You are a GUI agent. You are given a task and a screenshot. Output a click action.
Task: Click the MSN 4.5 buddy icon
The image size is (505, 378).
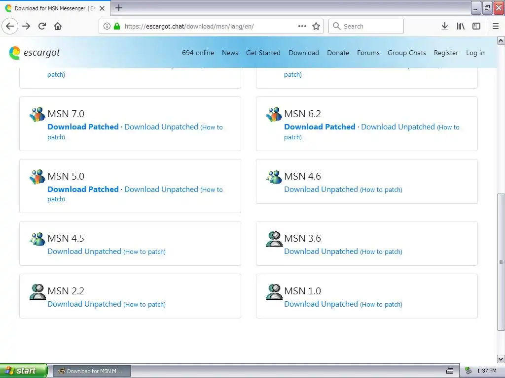click(x=37, y=239)
